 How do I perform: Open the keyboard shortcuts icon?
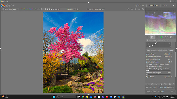[x=139, y=9]
